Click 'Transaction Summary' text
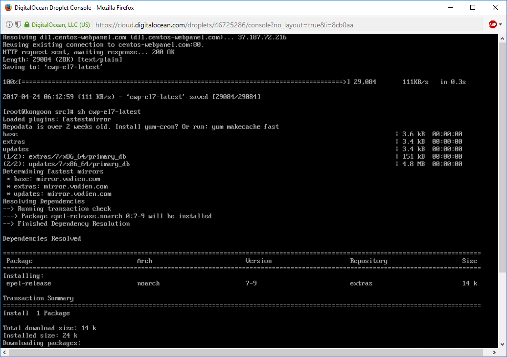This screenshot has height=357, width=507. 38,298
